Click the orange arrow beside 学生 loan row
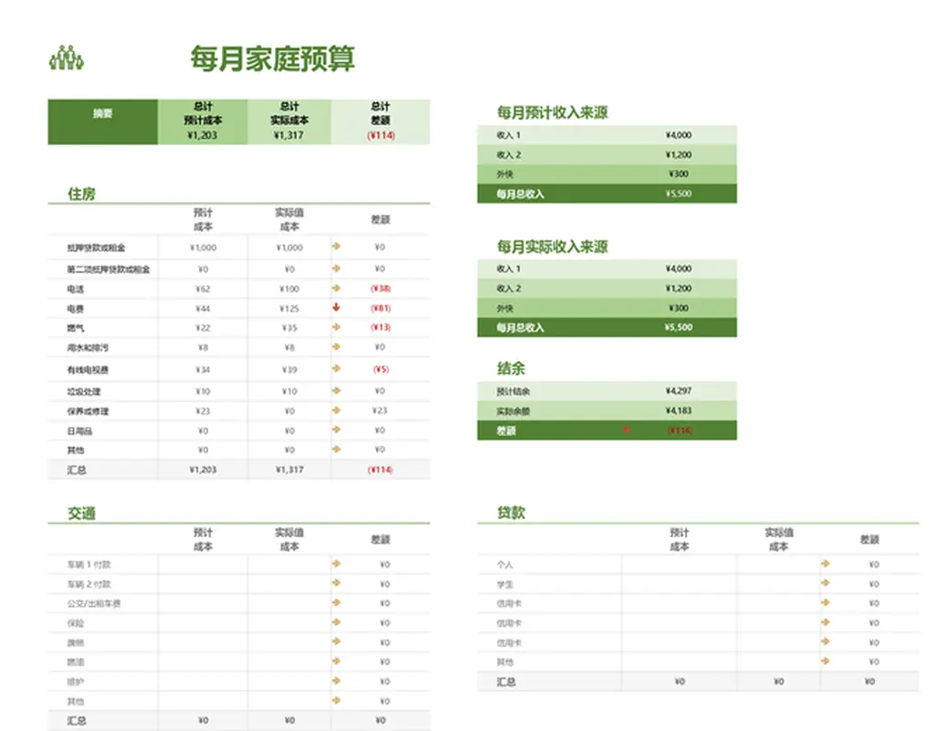 tap(827, 584)
